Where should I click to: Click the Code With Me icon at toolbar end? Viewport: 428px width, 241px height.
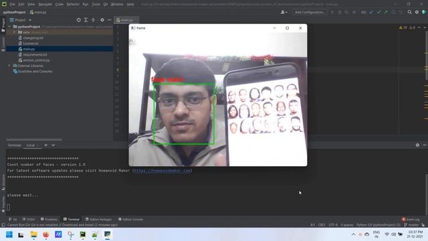tap(424, 12)
